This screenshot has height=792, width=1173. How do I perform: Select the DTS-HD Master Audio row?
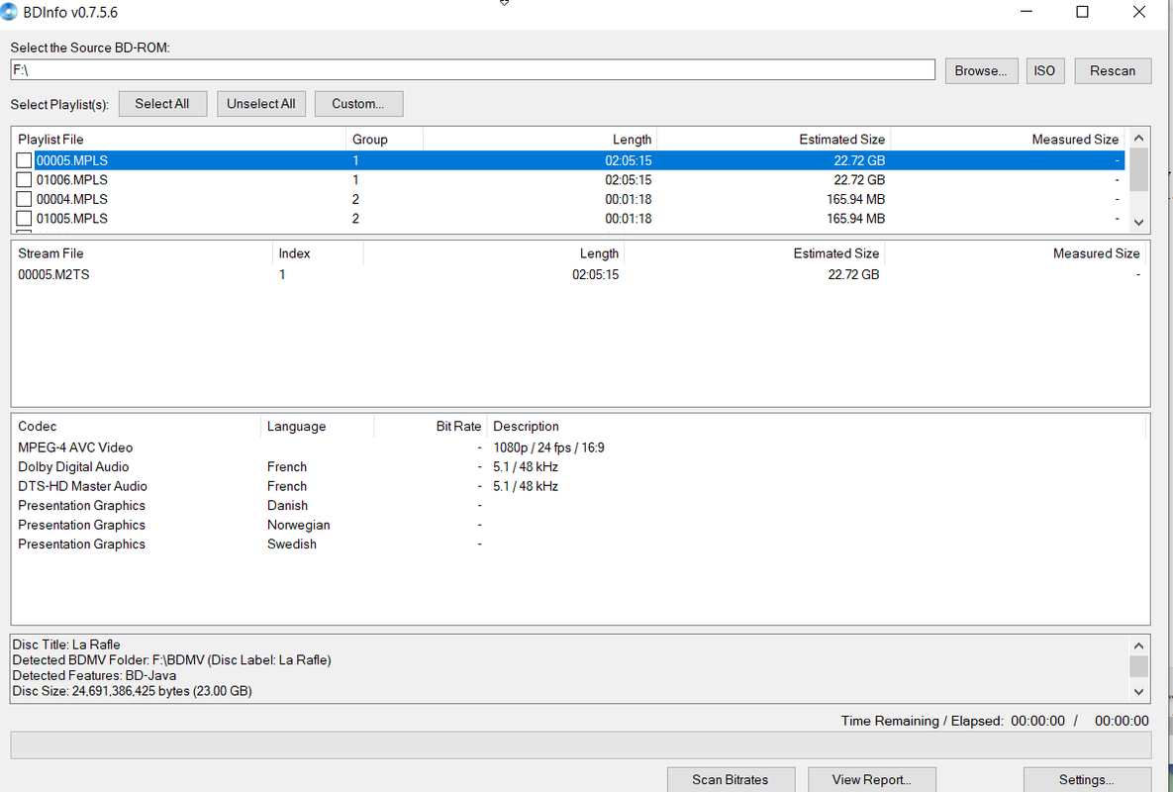(x=579, y=486)
